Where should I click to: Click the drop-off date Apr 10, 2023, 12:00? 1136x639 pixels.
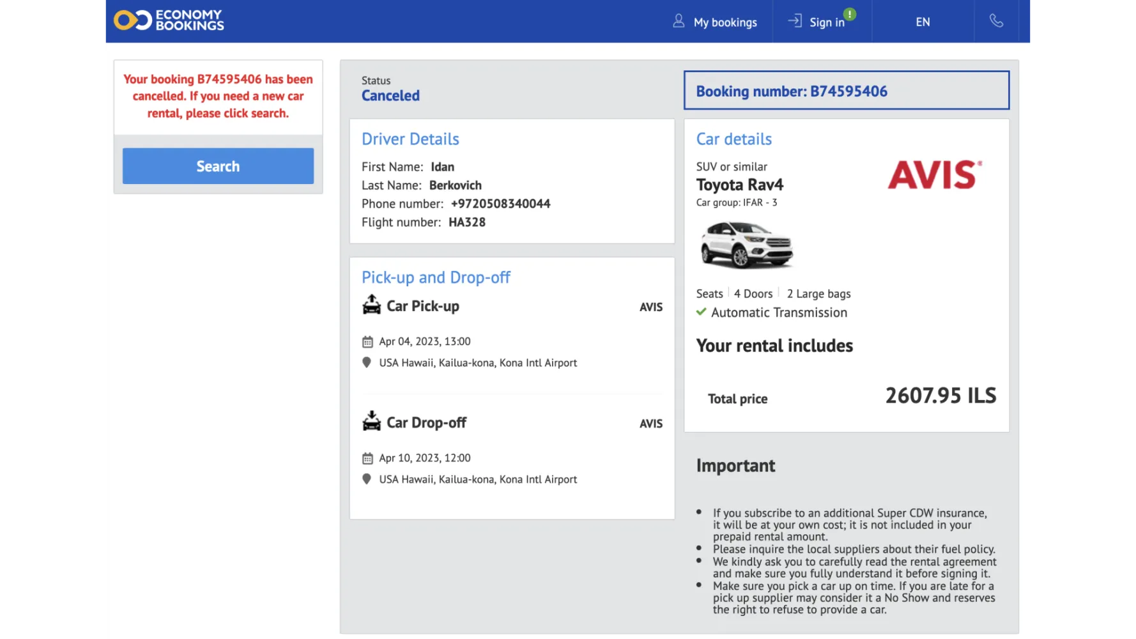click(x=425, y=458)
